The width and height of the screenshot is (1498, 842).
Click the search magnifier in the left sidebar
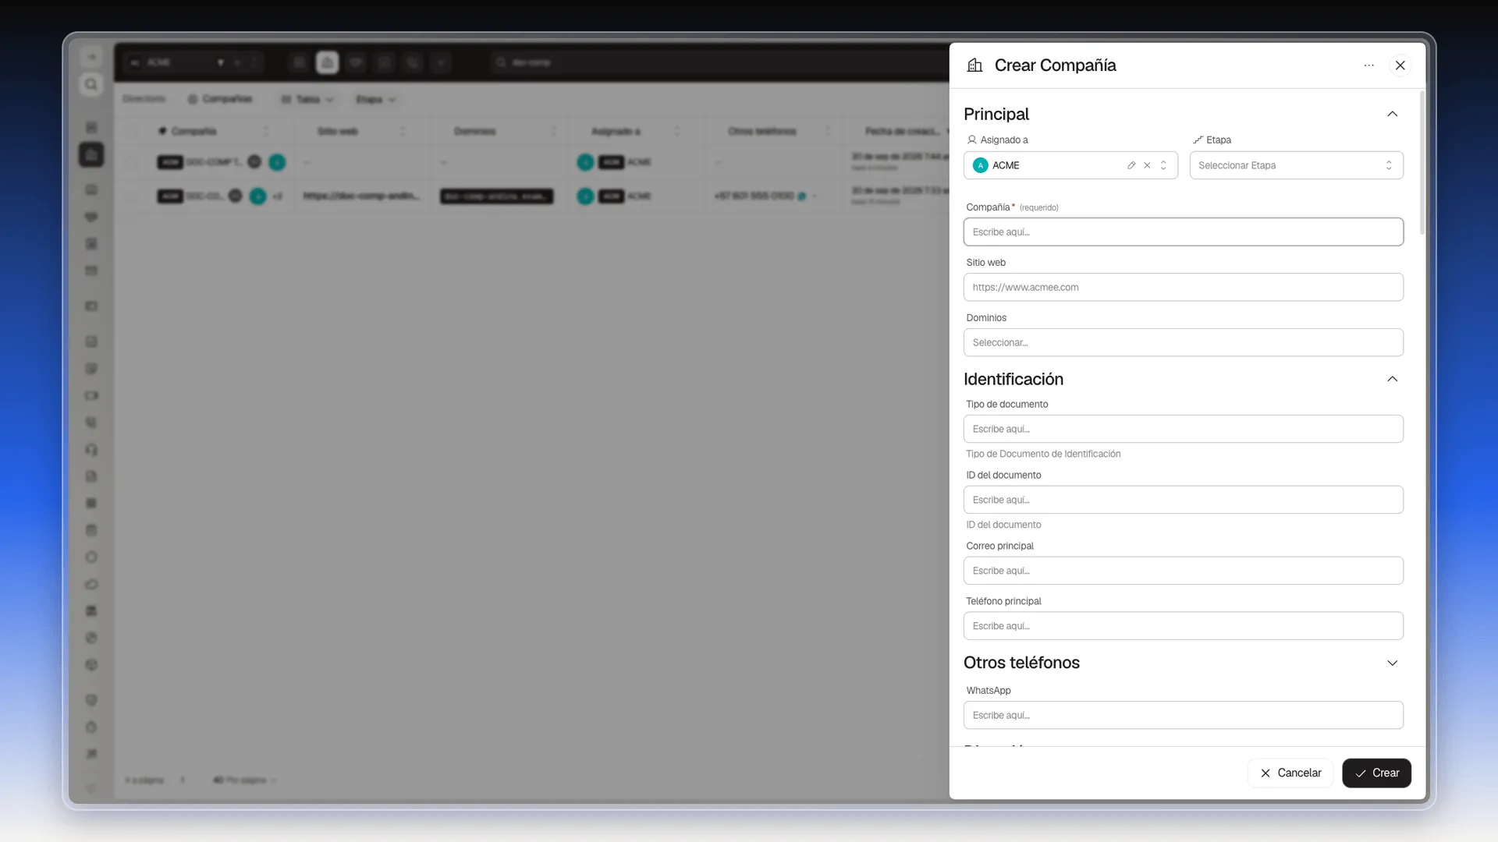[x=91, y=84]
